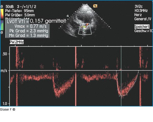Click the 'Mn Grad = 1.3 mmHg' readout

tap(29, 36)
